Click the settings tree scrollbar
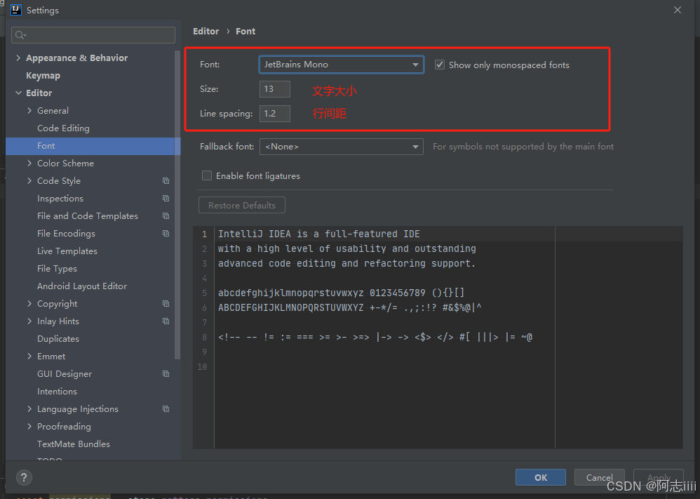The width and height of the screenshot is (700, 499). tap(177, 206)
